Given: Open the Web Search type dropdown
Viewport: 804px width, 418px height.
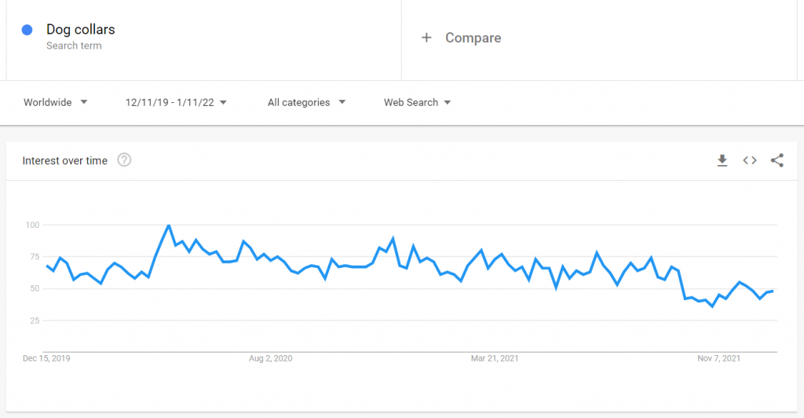Looking at the screenshot, I should pyautogui.click(x=418, y=103).
